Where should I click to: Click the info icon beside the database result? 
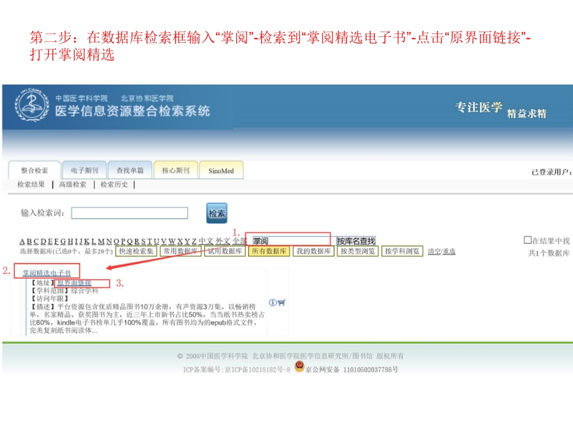click(273, 302)
